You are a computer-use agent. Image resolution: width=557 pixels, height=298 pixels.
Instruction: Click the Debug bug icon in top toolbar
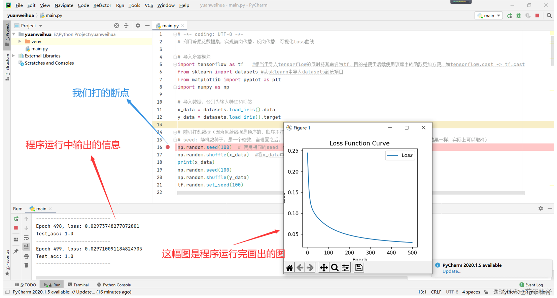click(519, 15)
